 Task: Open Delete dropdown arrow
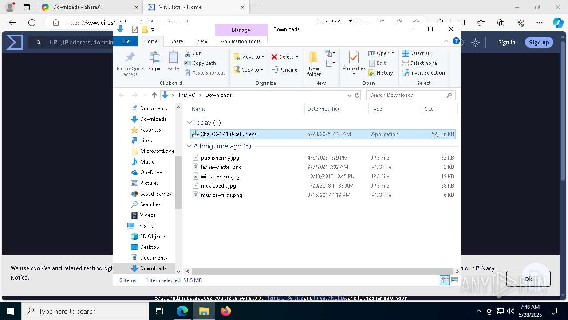coord(297,57)
